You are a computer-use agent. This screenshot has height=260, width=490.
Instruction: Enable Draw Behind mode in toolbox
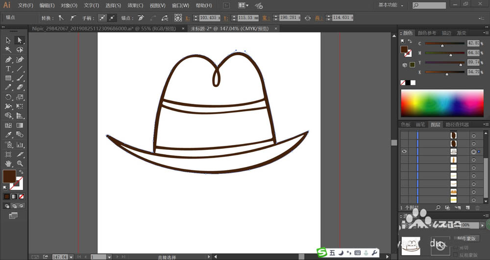coord(14,206)
